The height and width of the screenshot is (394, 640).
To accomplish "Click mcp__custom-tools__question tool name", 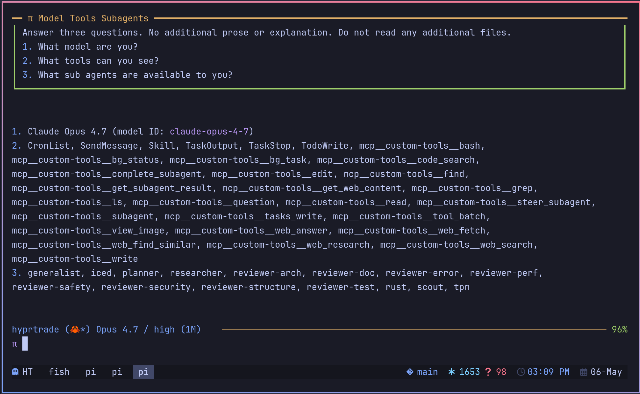I will 204,202.
